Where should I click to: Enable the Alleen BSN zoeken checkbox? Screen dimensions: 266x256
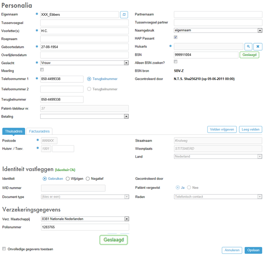coord(176,61)
